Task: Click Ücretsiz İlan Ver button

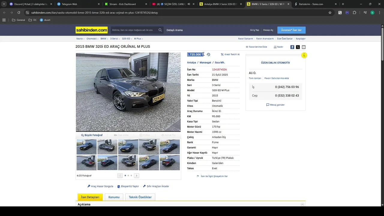Action: pyautogui.click(x=291, y=30)
